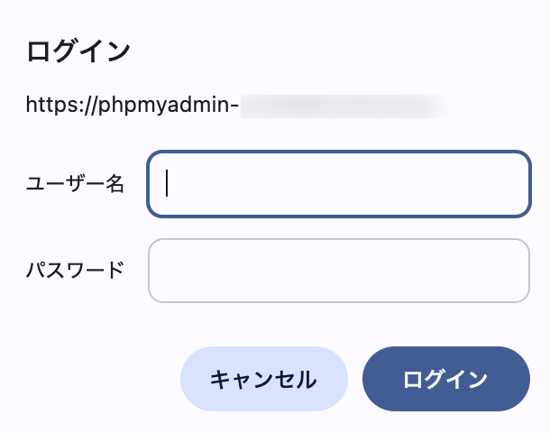Viewport: 550px width, 433px height.
Task: Click the blue ログイン submit button
Action: click(x=445, y=379)
